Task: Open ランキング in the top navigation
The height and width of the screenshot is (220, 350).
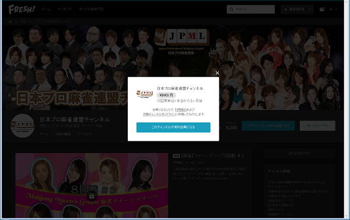Action: [65, 9]
